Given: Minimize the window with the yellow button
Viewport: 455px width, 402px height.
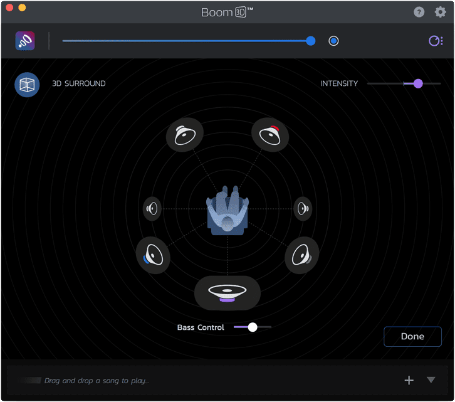Looking at the screenshot, I should pos(22,8).
